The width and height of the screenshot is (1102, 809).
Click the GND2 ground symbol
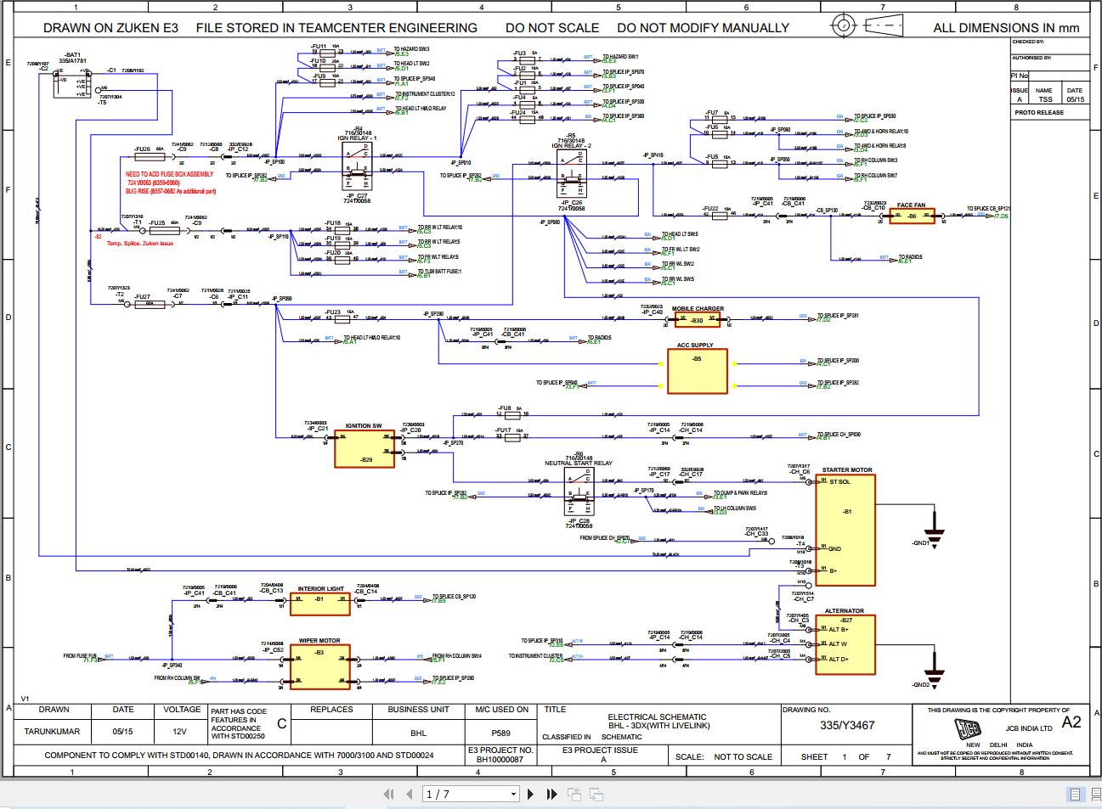[x=934, y=678]
